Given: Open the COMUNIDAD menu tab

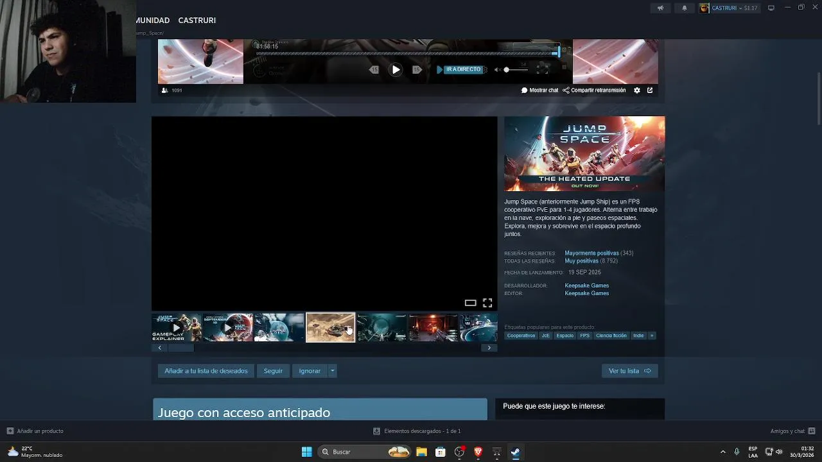Looking at the screenshot, I should tap(153, 21).
